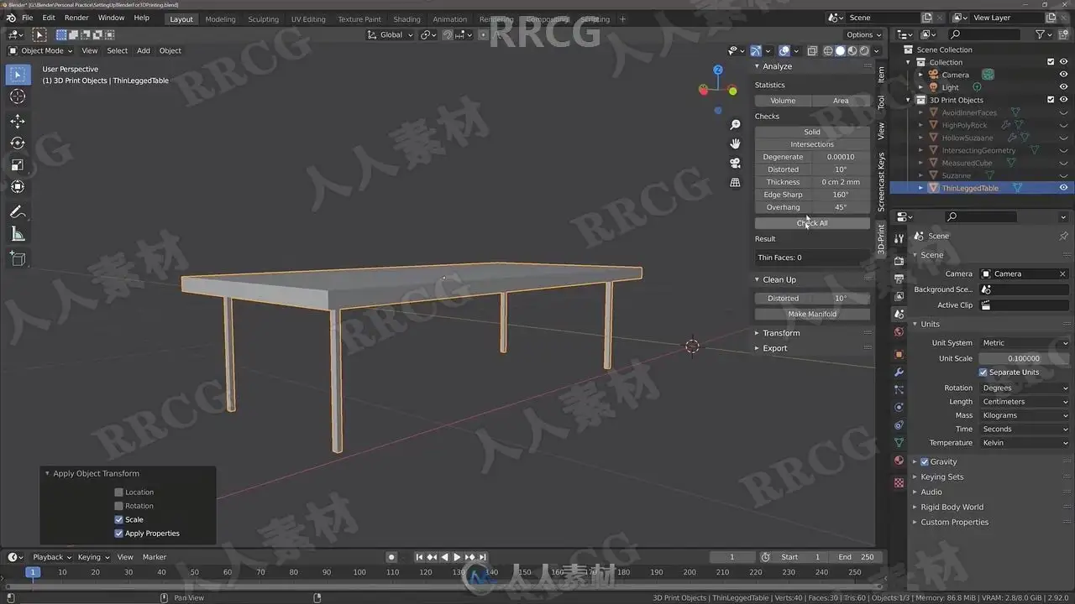Open the World properties icon
The width and height of the screenshot is (1075, 604).
pos(899,331)
